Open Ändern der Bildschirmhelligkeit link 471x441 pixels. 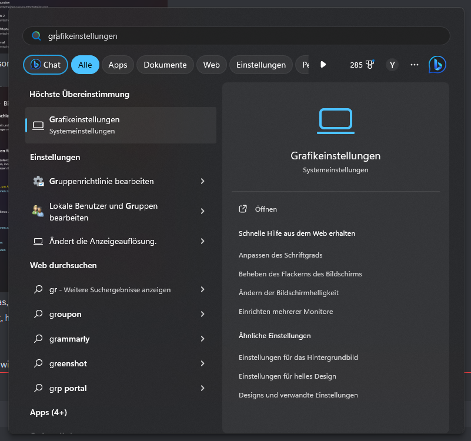288,293
